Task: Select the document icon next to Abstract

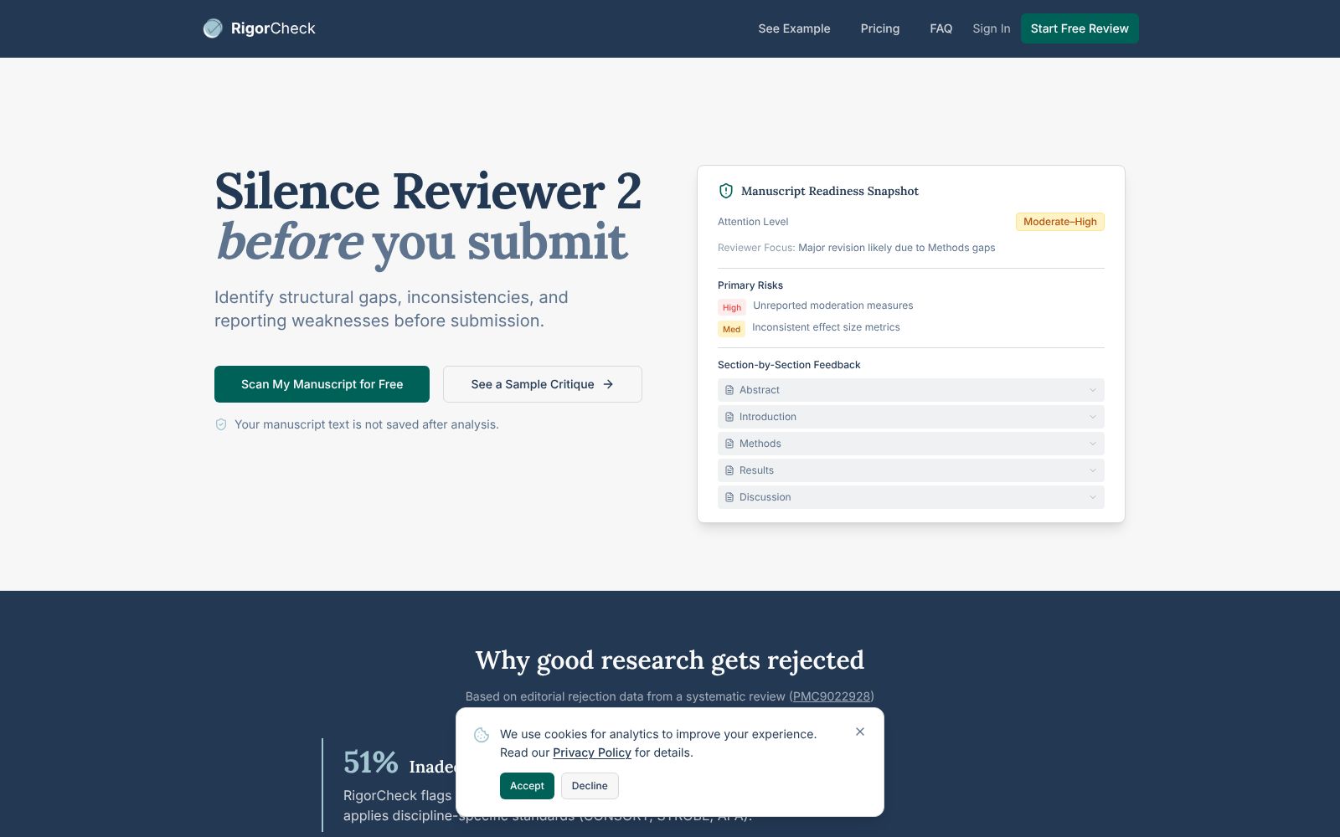Action: [728, 389]
